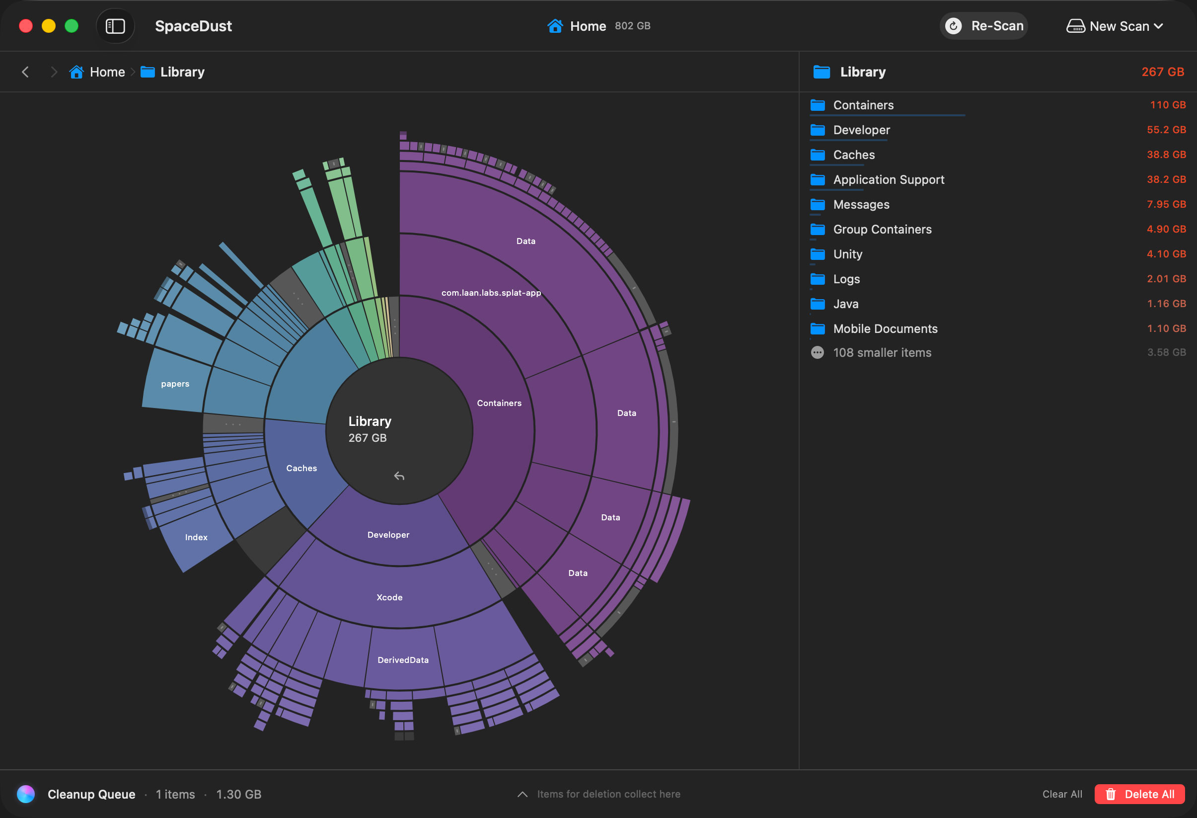Open the New Scan dropdown
1197x818 pixels.
tap(1114, 26)
